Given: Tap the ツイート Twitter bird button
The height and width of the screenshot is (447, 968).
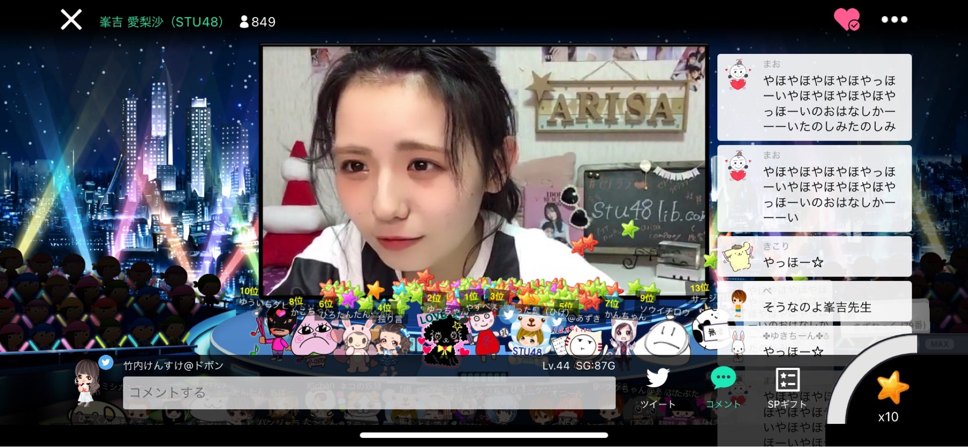Looking at the screenshot, I should point(658,388).
